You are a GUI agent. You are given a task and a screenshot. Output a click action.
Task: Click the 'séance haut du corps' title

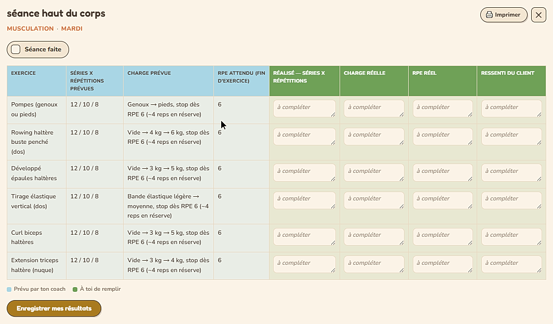56,14
